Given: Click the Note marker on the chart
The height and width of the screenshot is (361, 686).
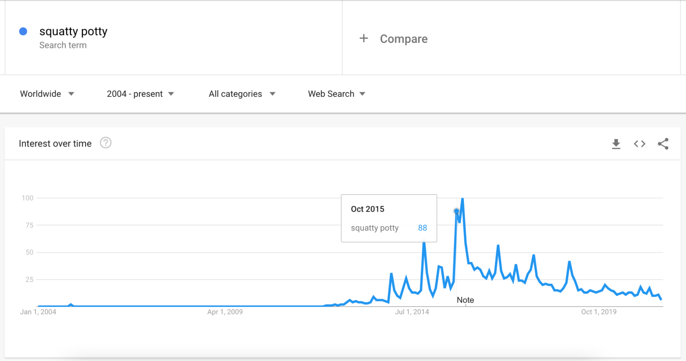Looking at the screenshot, I should 465,300.
